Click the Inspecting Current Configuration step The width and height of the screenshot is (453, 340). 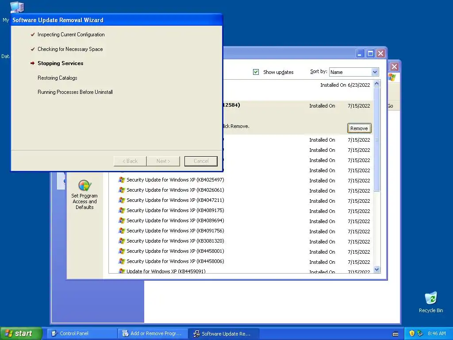[71, 35]
